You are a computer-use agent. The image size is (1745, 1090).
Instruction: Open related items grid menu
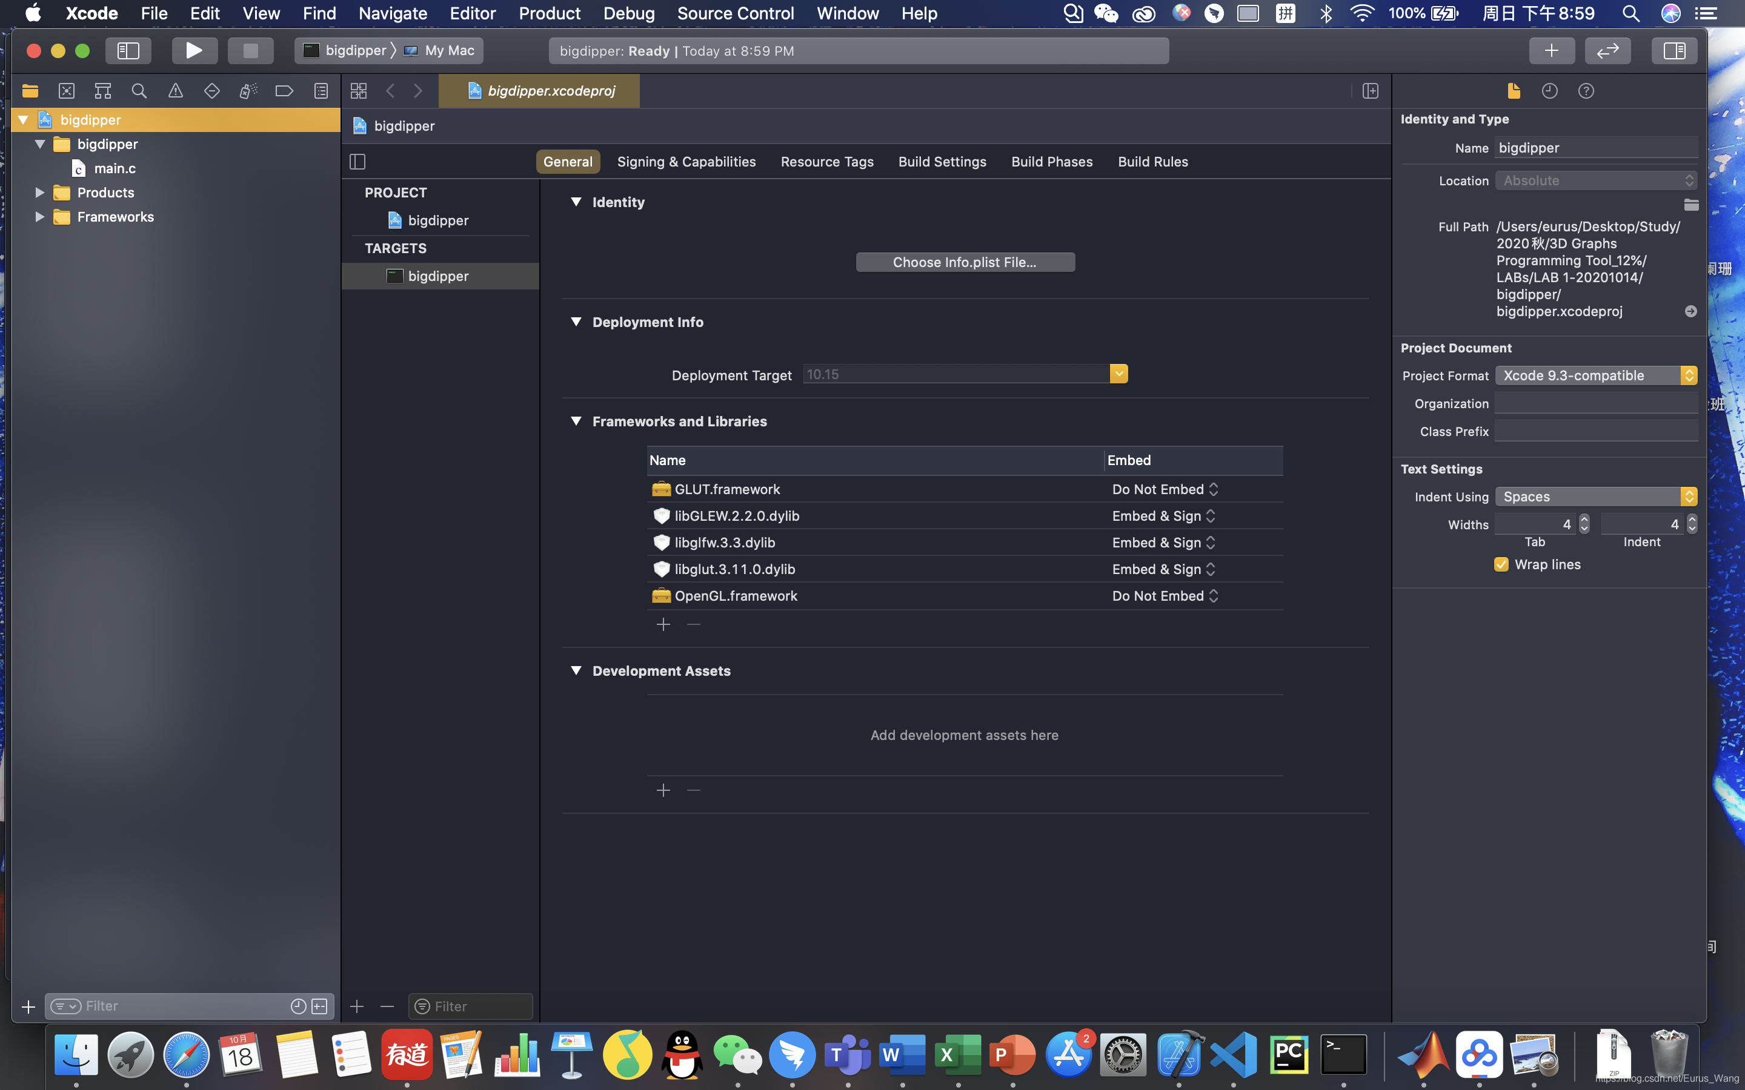click(358, 91)
